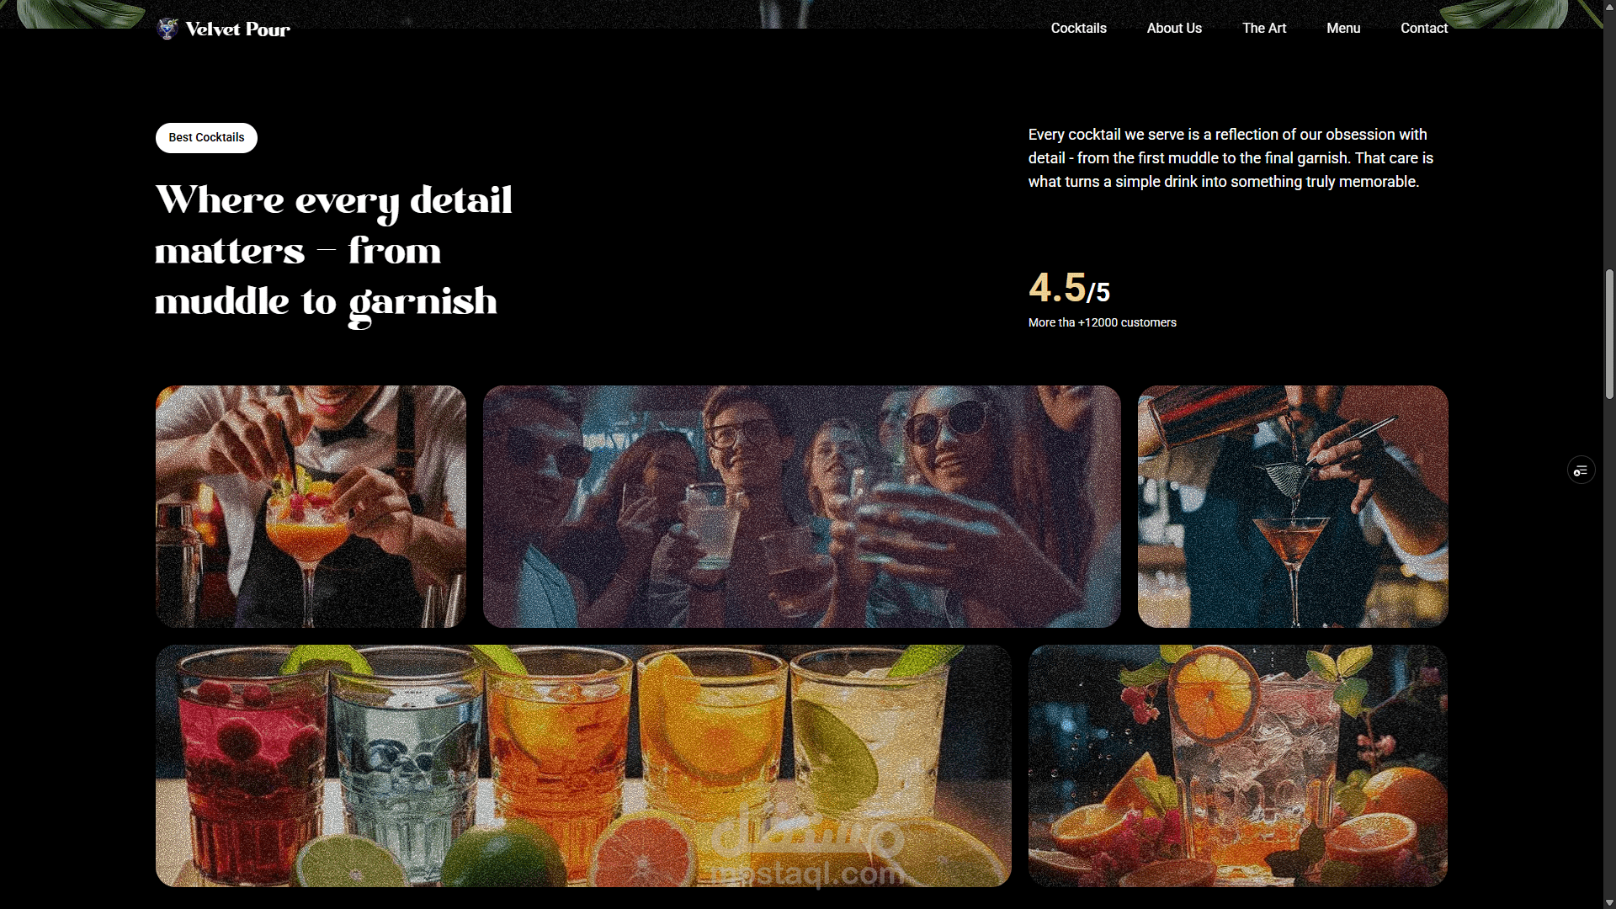Open bartender garnishing orange cocktail photo
This screenshot has height=909, width=1616.
click(311, 507)
